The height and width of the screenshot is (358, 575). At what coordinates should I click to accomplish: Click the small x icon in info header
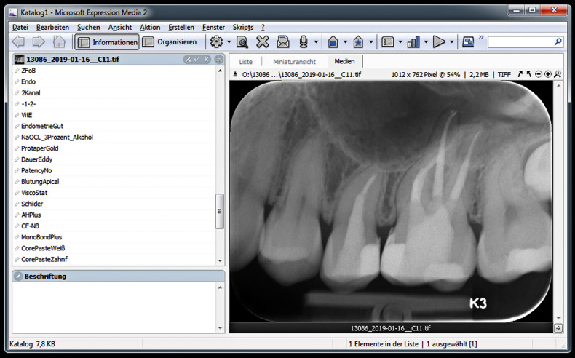(206, 60)
